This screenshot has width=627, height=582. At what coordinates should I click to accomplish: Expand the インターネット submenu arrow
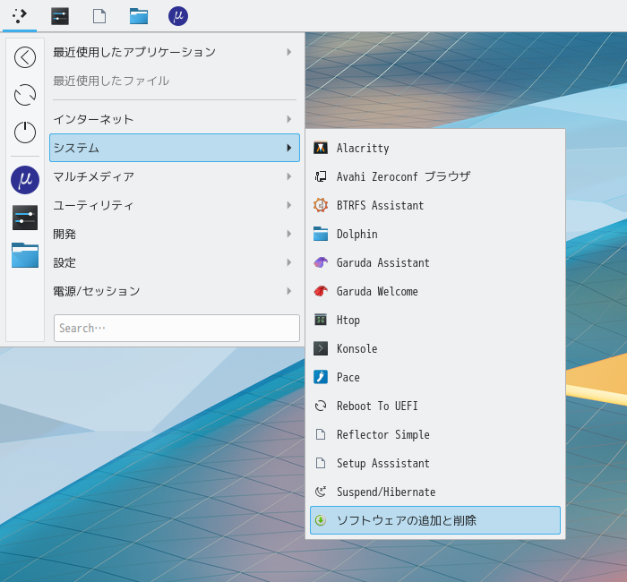point(289,119)
